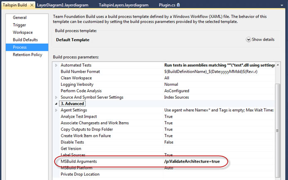
Task: Select Associate Changesets and Work Items row
Action: click(164, 123)
